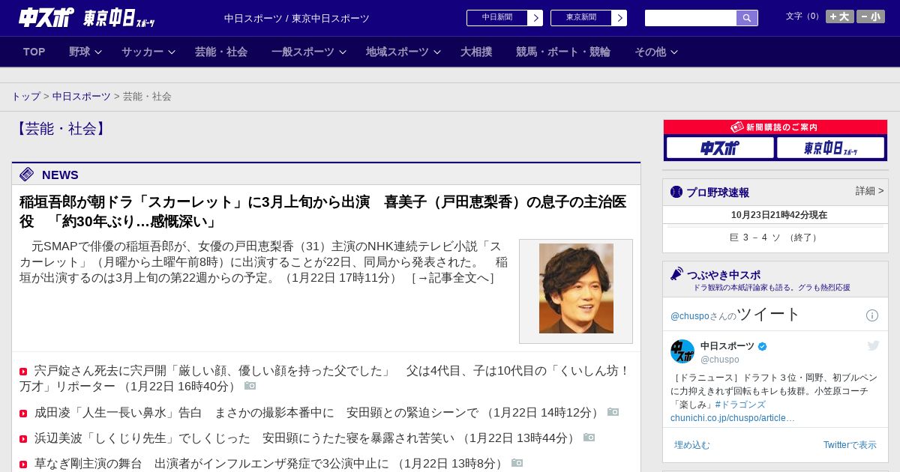Click camera icon beside 草なぎ剛 article
The height and width of the screenshot is (472, 900).
517,463
